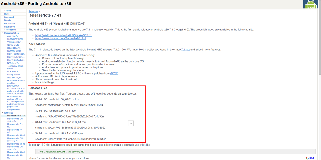Click the ReleaseNote 7.1-r1 page heading

45,15
